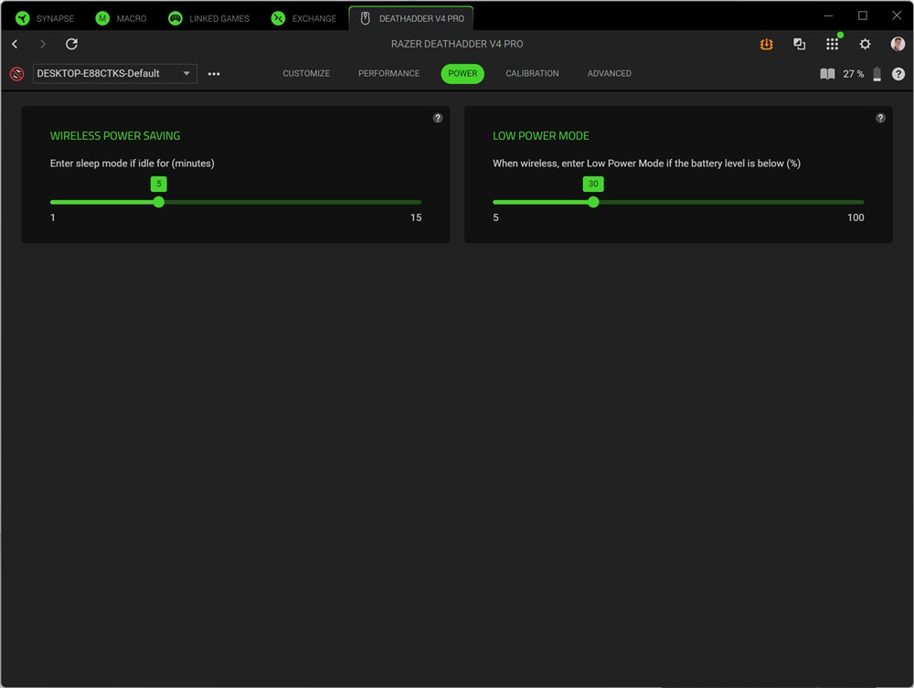Screen dimensions: 914x688
Task: Open the Calibration tab
Action: click(532, 73)
